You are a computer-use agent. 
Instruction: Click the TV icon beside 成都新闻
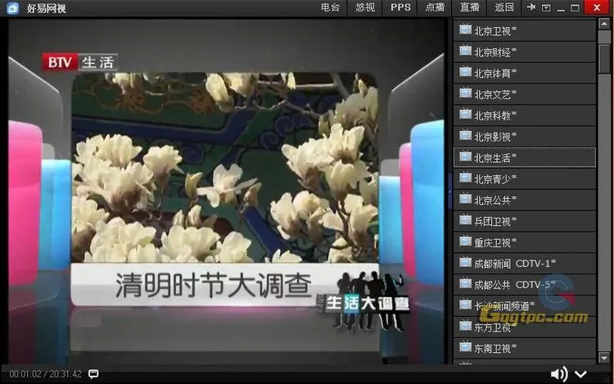[x=465, y=262]
